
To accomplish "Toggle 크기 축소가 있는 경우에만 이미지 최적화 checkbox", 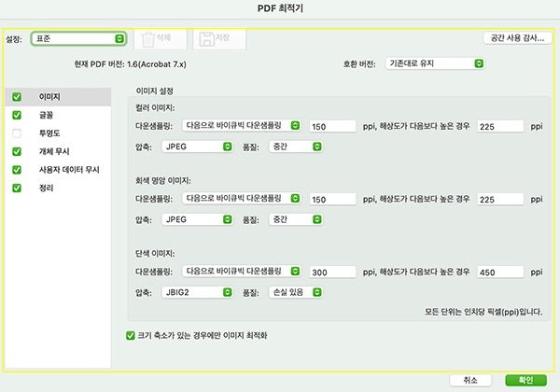I will (x=131, y=334).
